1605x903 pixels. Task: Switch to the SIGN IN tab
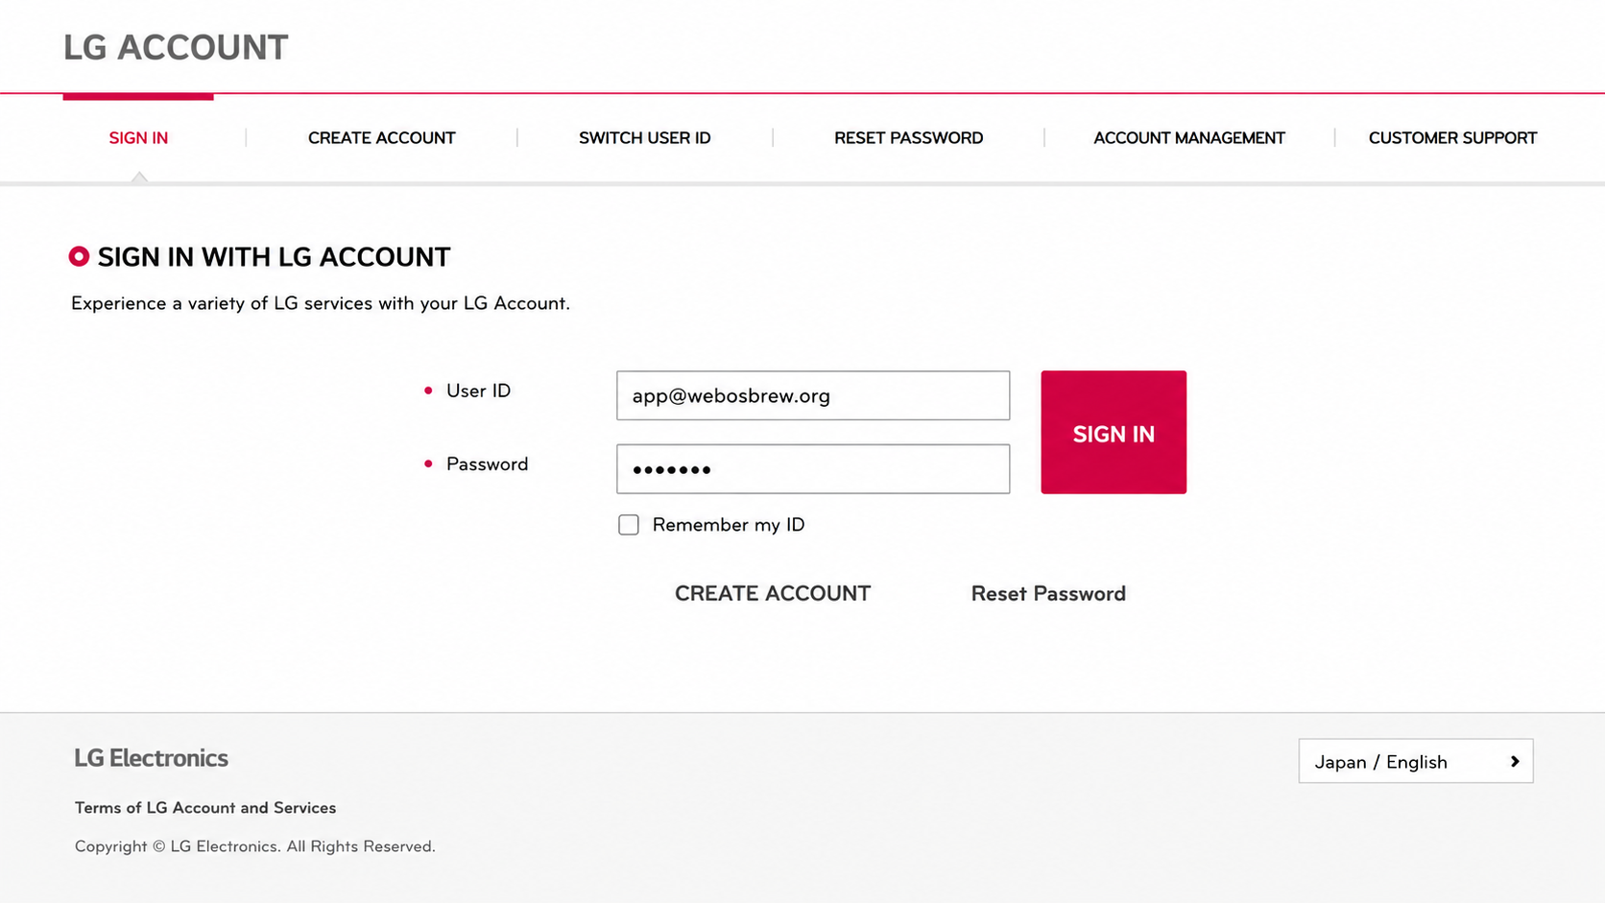coord(138,137)
